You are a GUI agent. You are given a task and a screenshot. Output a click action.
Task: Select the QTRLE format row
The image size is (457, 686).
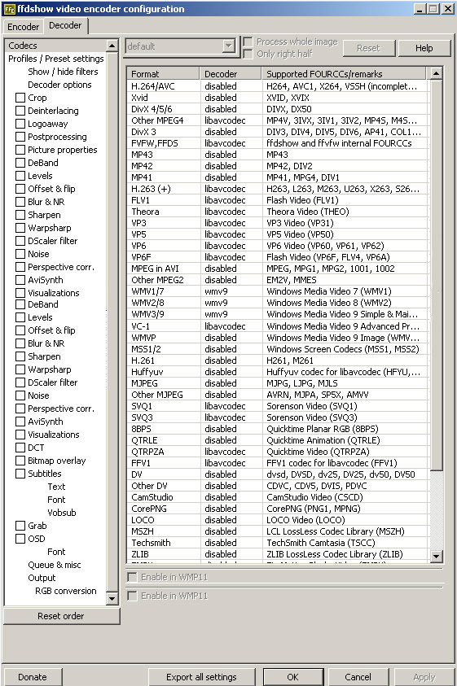[x=278, y=440]
